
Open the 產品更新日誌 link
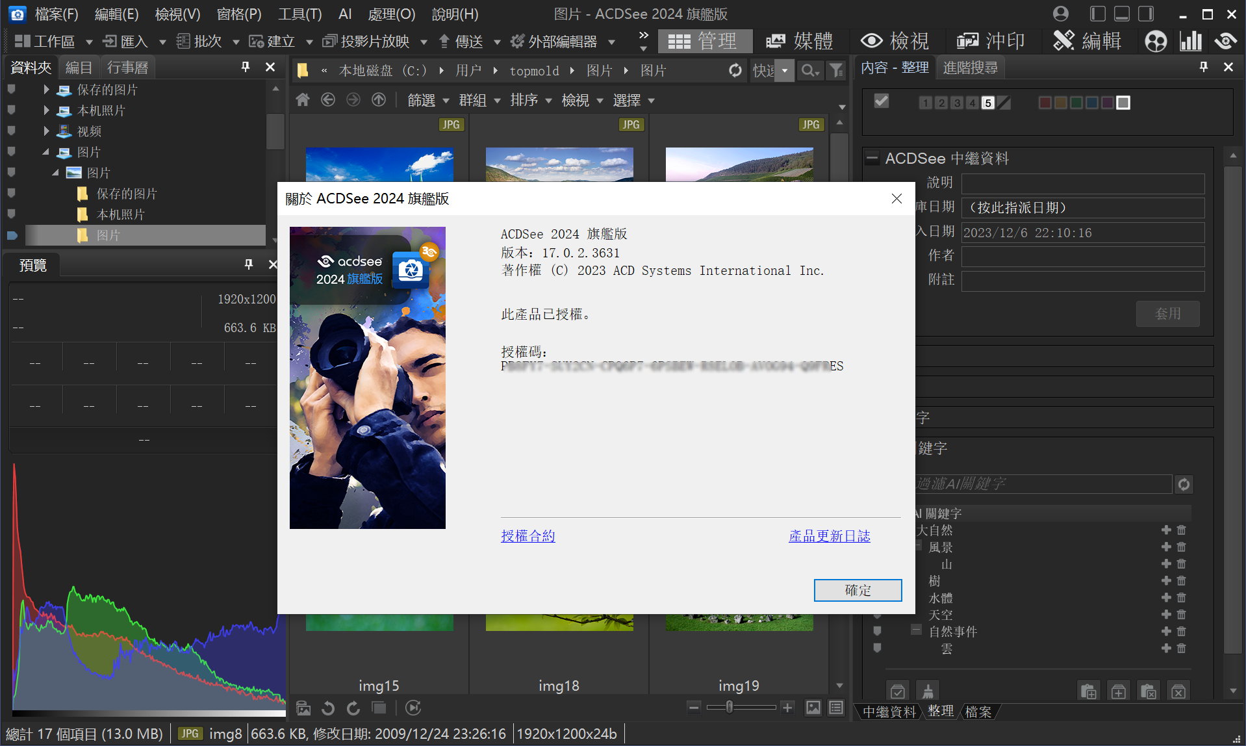pyautogui.click(x=829, y=536)
